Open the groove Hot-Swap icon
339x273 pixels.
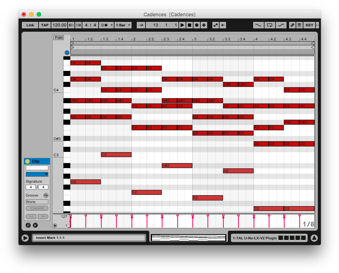click(x=45, y=195)
